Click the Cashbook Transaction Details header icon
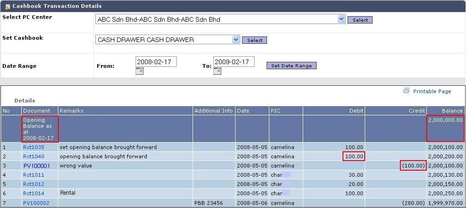This screenshot has width=467, height=209. click(8, 6)
